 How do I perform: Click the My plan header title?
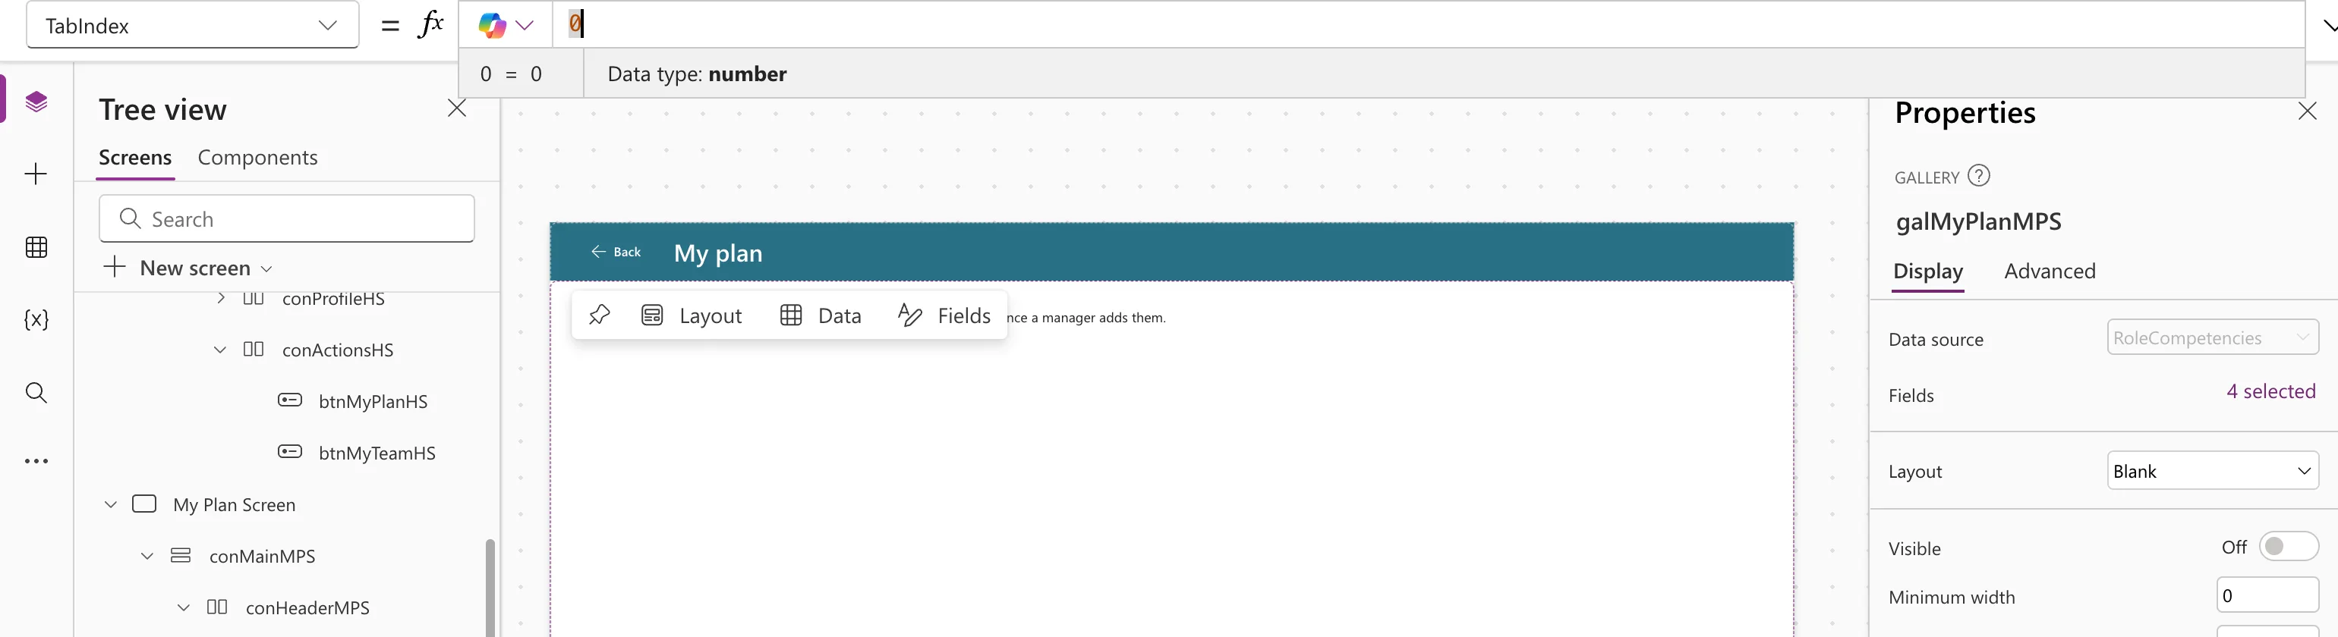(x=718, y=253)
